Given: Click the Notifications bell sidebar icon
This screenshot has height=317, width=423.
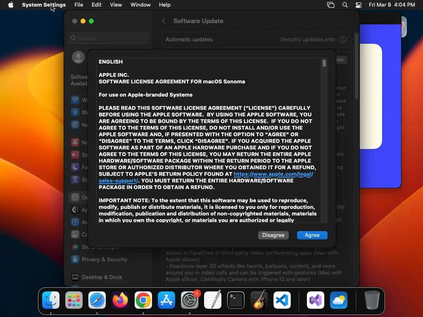Looking at the screenshot, I should point(75,142).
